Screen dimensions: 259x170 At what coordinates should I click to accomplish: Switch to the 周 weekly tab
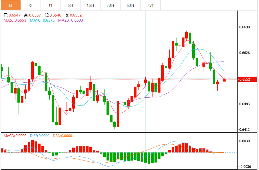click(x=31, y=5)
